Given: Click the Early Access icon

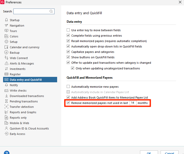Looking at the screenshot, I should click(x=6, y=134).
